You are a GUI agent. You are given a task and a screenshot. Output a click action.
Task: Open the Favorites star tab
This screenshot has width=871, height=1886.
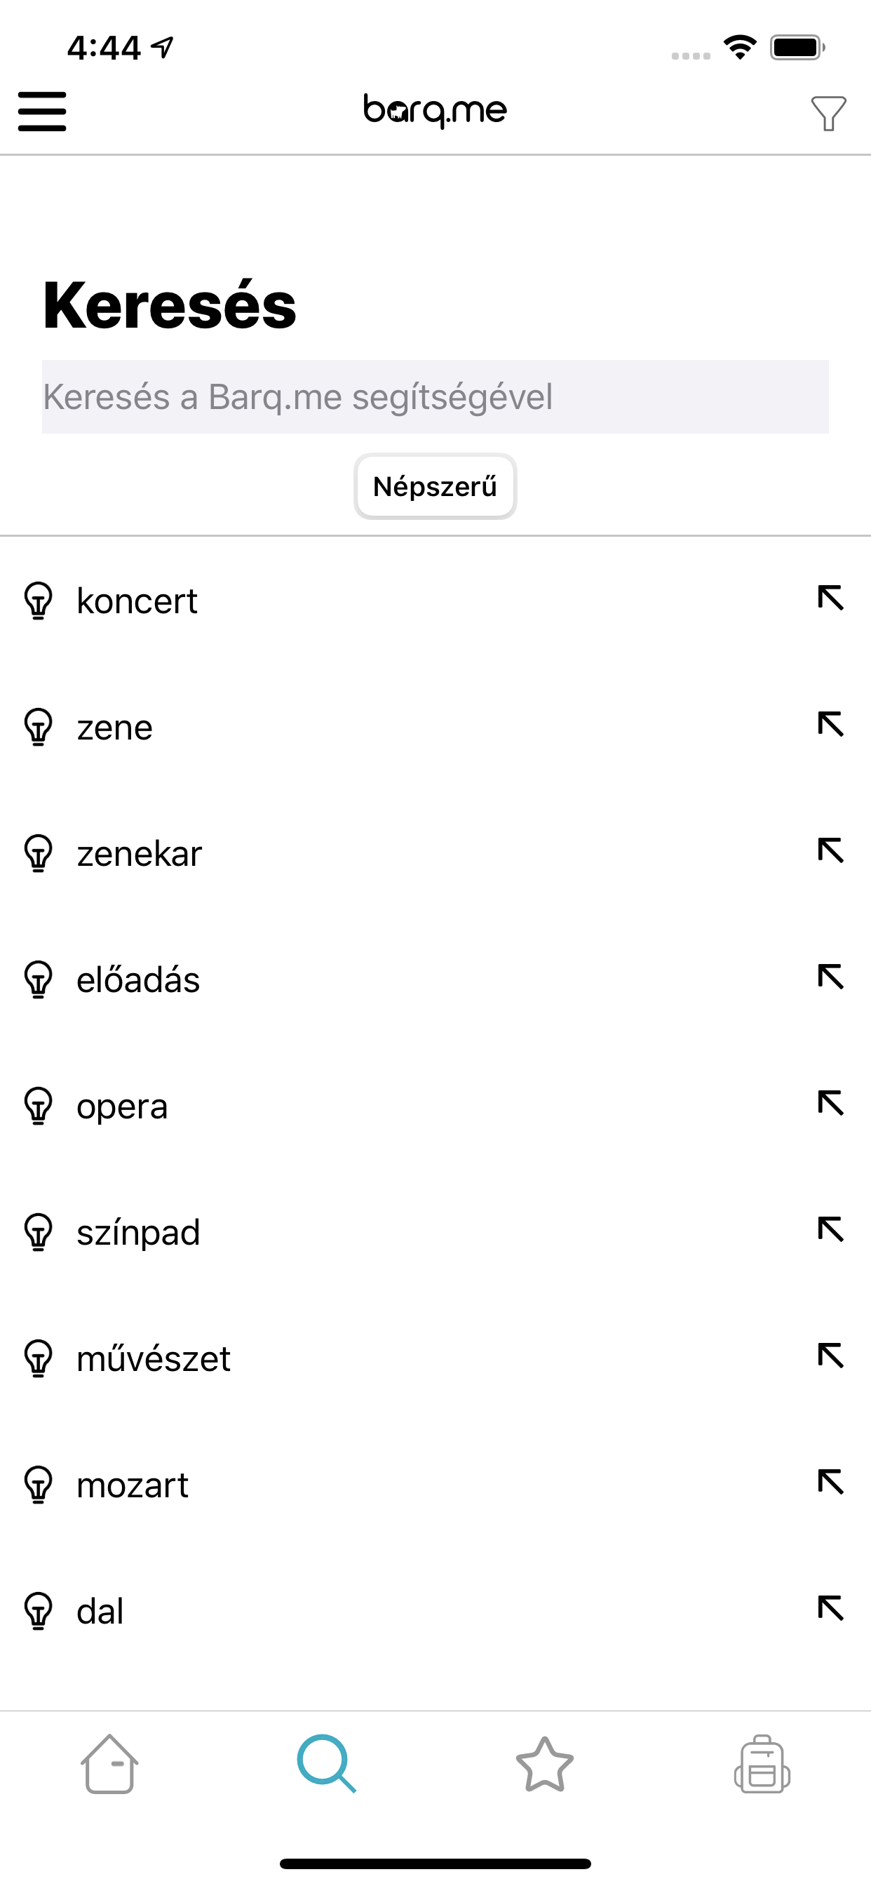point(545,1765)
